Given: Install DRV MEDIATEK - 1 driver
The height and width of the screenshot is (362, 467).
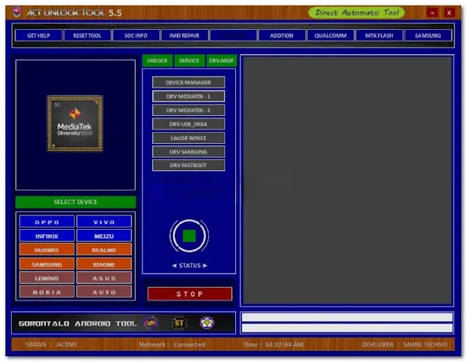Looking at the screenshot, I should click(189, 96).
